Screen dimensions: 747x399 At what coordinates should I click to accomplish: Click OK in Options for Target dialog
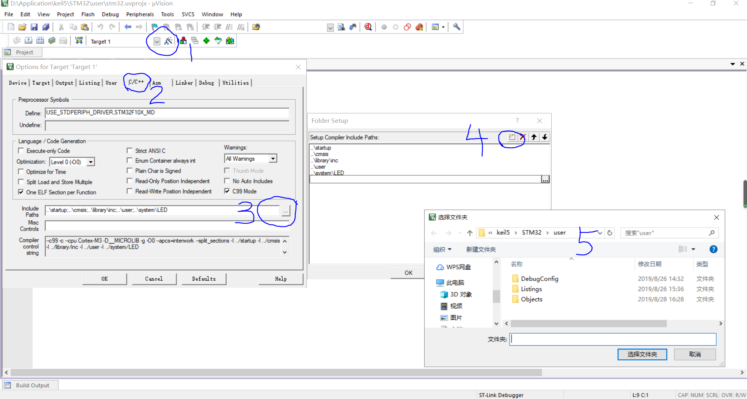pos(104,279)
